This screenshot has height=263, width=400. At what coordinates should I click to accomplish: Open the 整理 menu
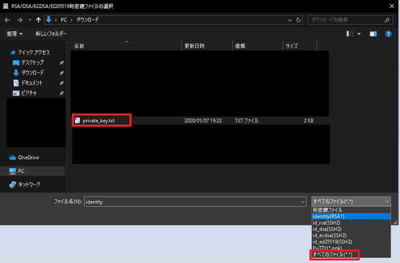coord(14,34)
